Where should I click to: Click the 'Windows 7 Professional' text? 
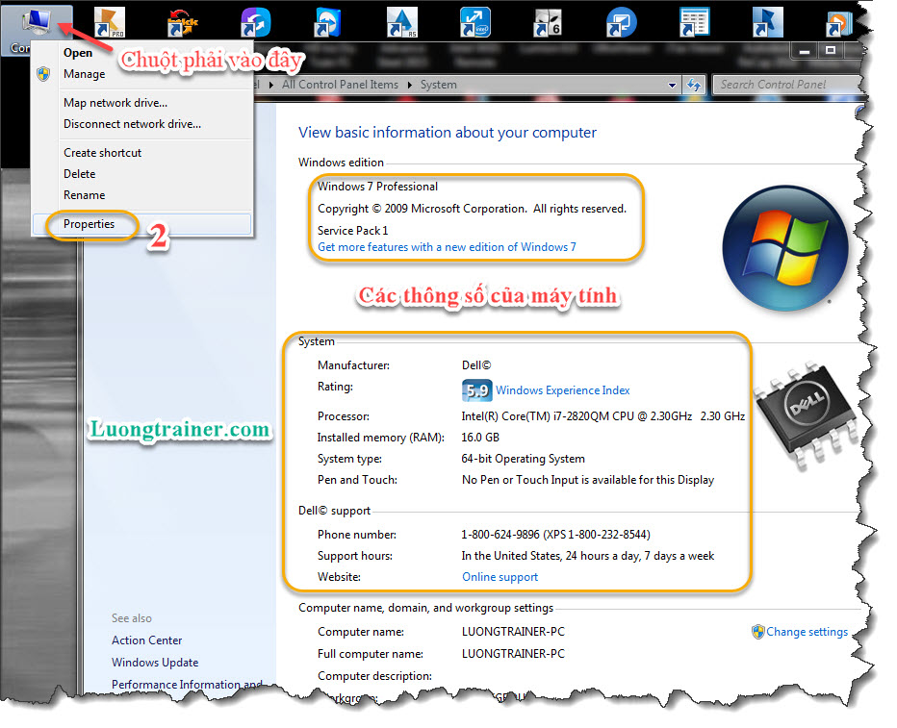[377, 187]
